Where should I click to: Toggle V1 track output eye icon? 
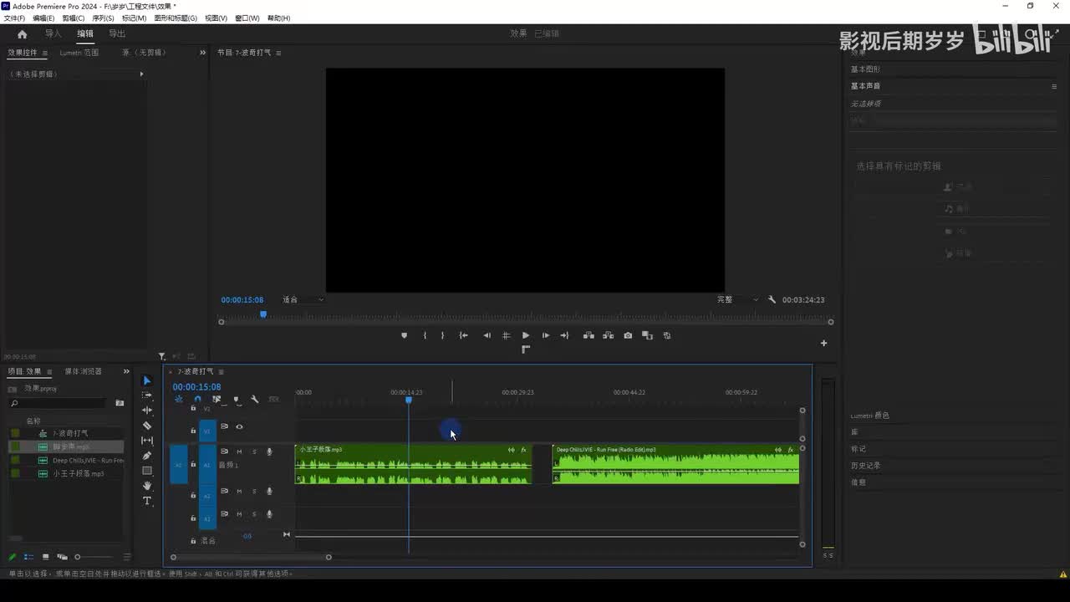239,426
